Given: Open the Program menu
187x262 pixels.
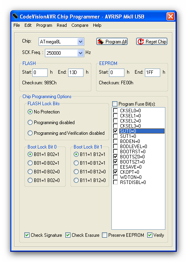Looking at the screenshot, I should 44,25.
